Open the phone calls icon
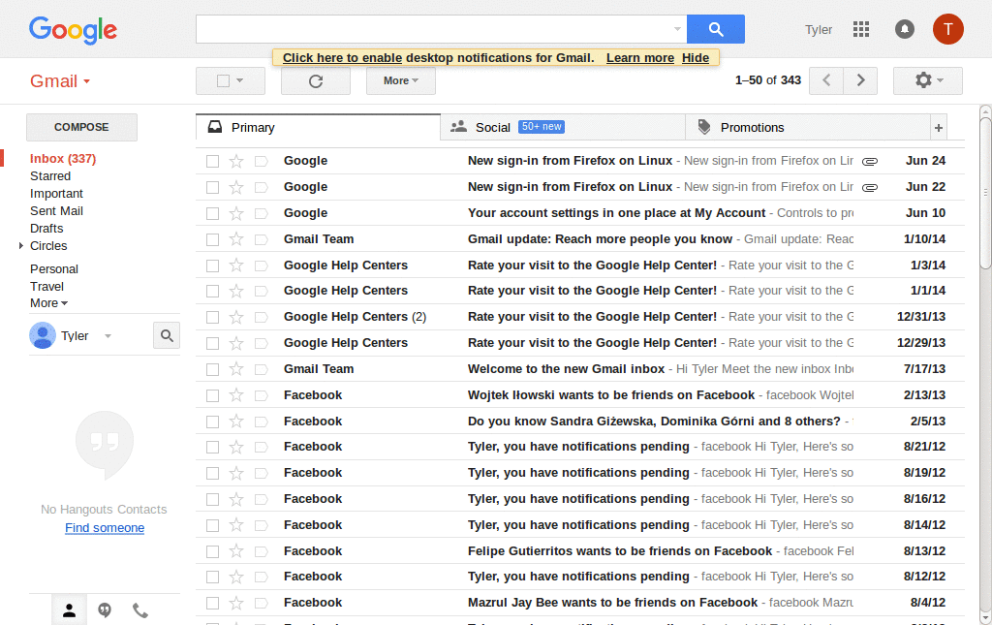The image size is (992, 625). pos(139,609)
